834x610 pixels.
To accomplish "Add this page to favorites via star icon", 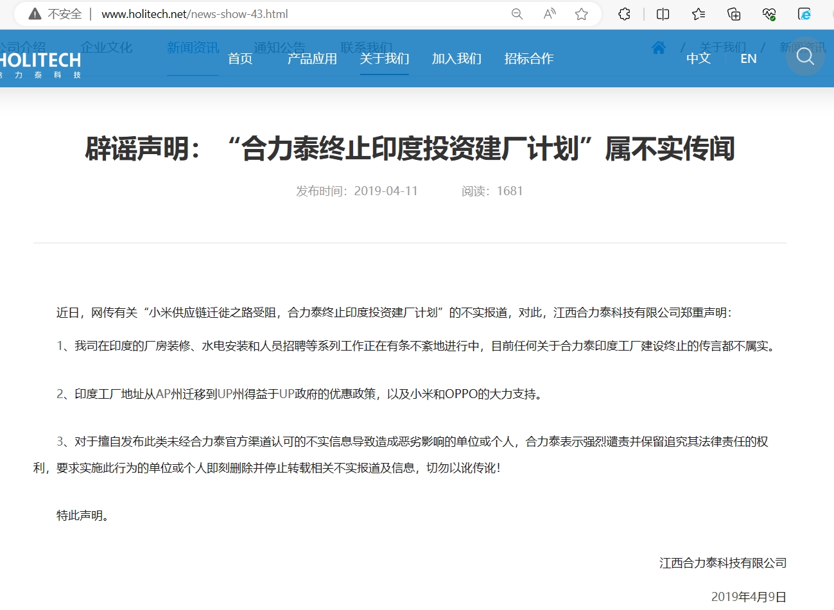I will (x=582, y=13).
